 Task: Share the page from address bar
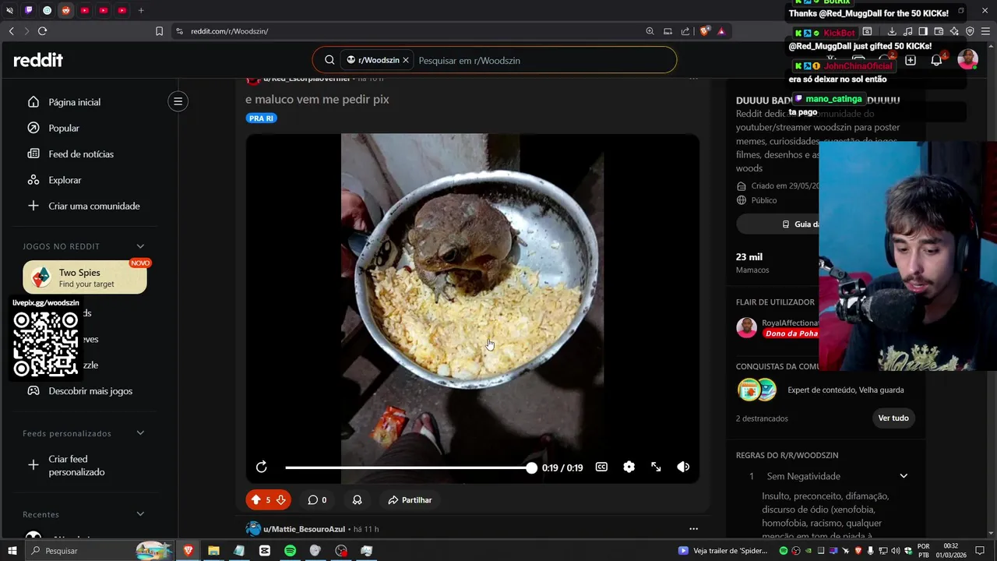pyautogui.click(x=685, y=31)
